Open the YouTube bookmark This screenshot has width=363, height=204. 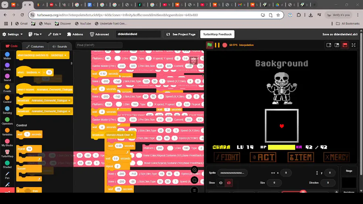(x=83, y=24)
